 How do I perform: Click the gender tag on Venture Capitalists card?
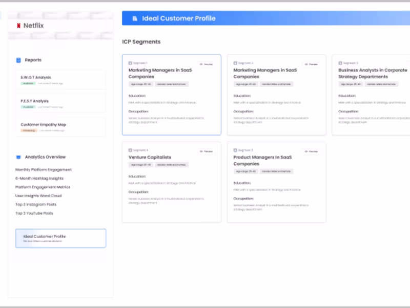pos(172,165)
